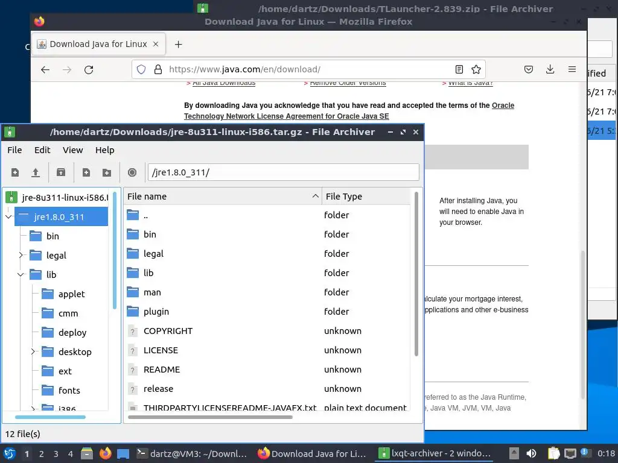
Task: Click the Add files toolbar icon
Action: pyautogui.click(x=86, y=172)
